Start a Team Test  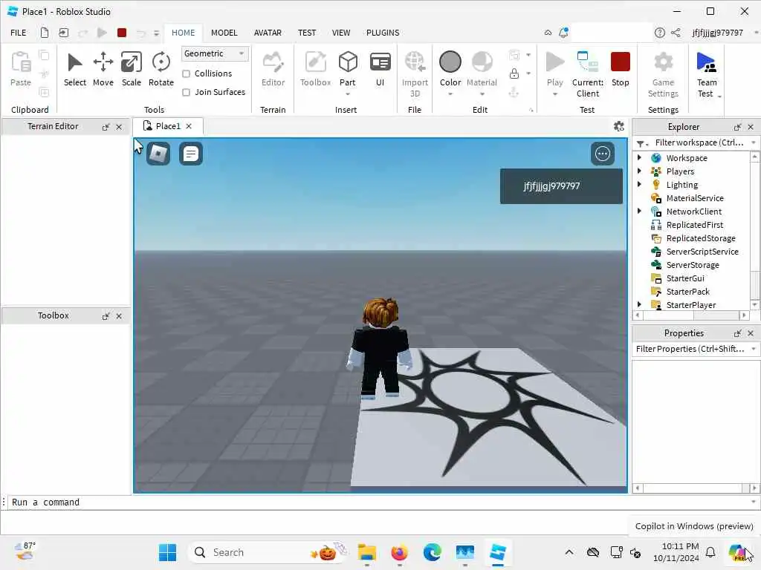706,74
